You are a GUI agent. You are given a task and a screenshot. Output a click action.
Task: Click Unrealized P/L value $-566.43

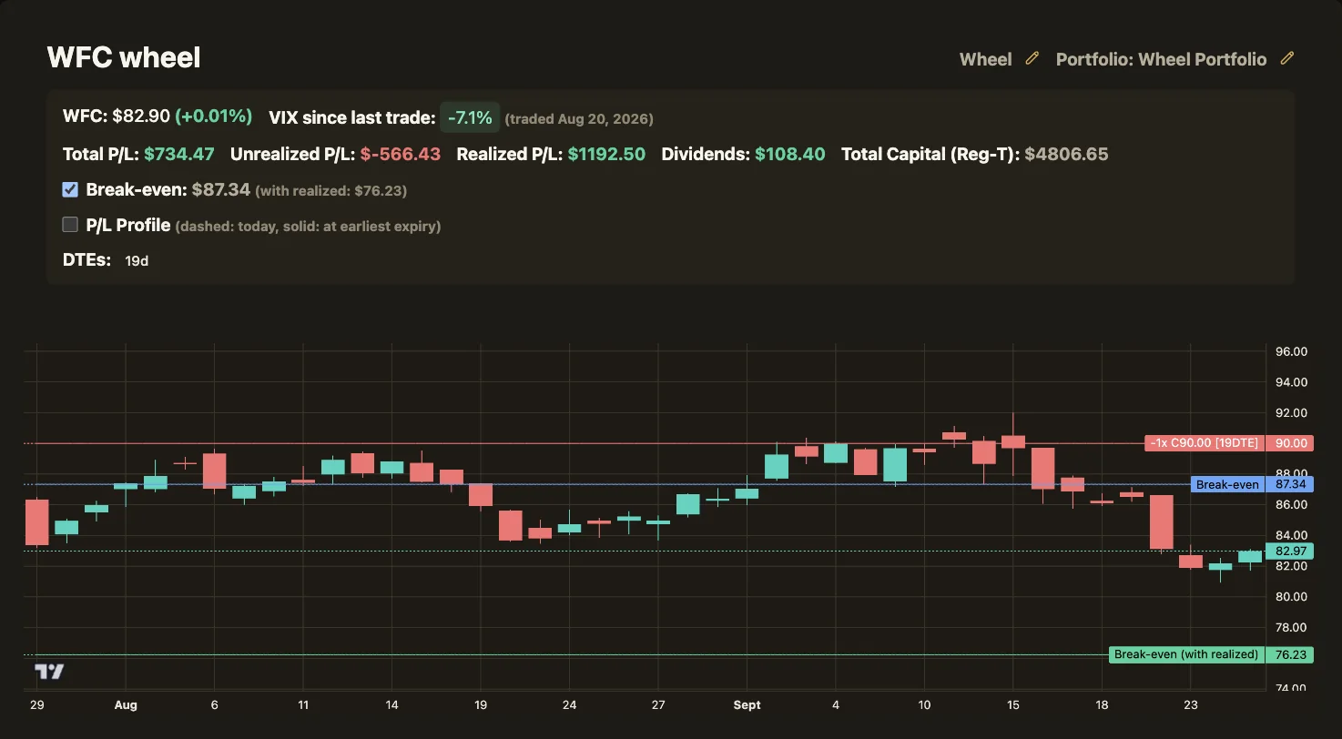coord(401,154)
